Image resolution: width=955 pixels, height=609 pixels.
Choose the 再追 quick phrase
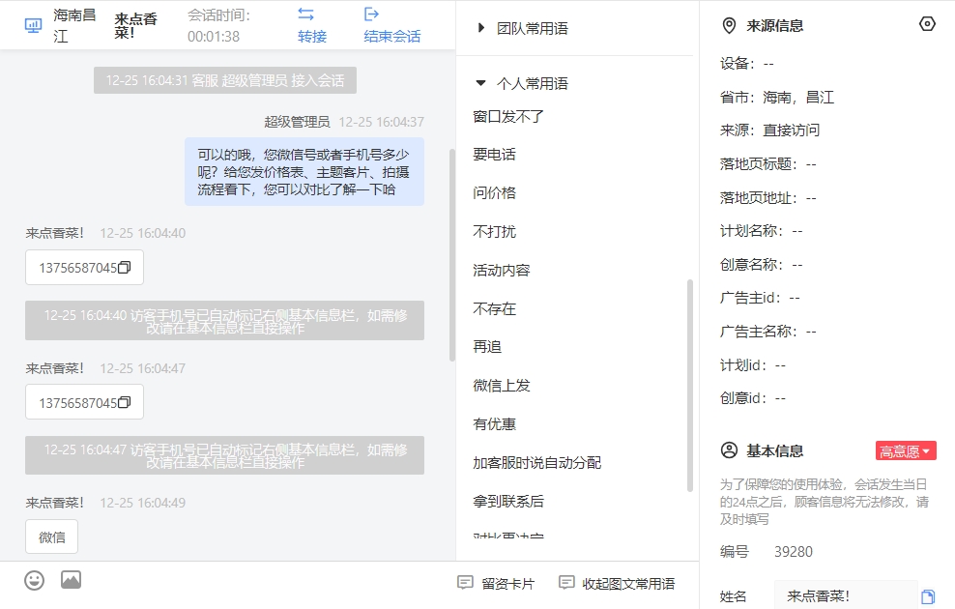point(487,347)
